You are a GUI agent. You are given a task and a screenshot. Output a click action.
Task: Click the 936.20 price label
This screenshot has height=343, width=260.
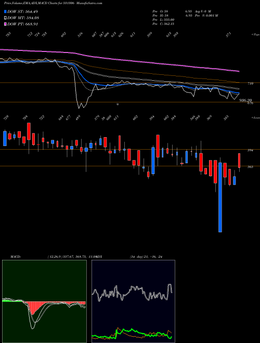click(x=246, y=100)
